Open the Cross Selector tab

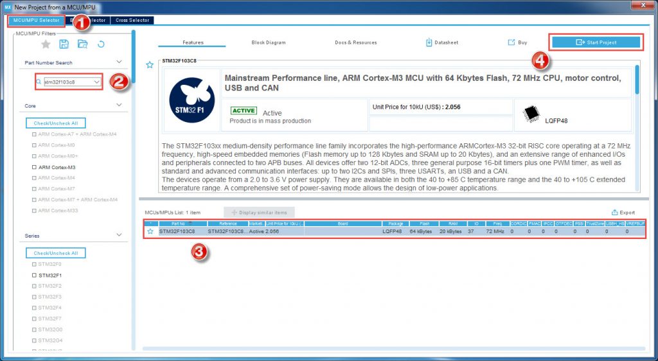(x=132, y=21)
